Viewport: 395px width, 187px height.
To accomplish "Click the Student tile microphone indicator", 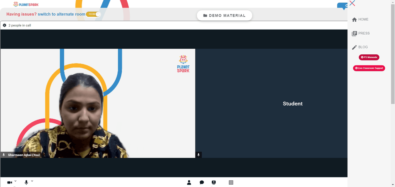I will click(199, 155).
